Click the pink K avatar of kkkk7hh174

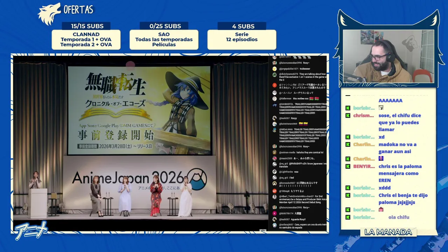tap(275, 213)
